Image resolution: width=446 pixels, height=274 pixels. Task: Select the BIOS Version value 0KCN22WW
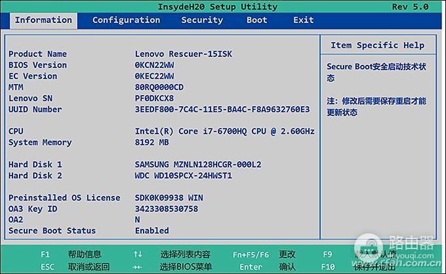[x=155, y=65]
